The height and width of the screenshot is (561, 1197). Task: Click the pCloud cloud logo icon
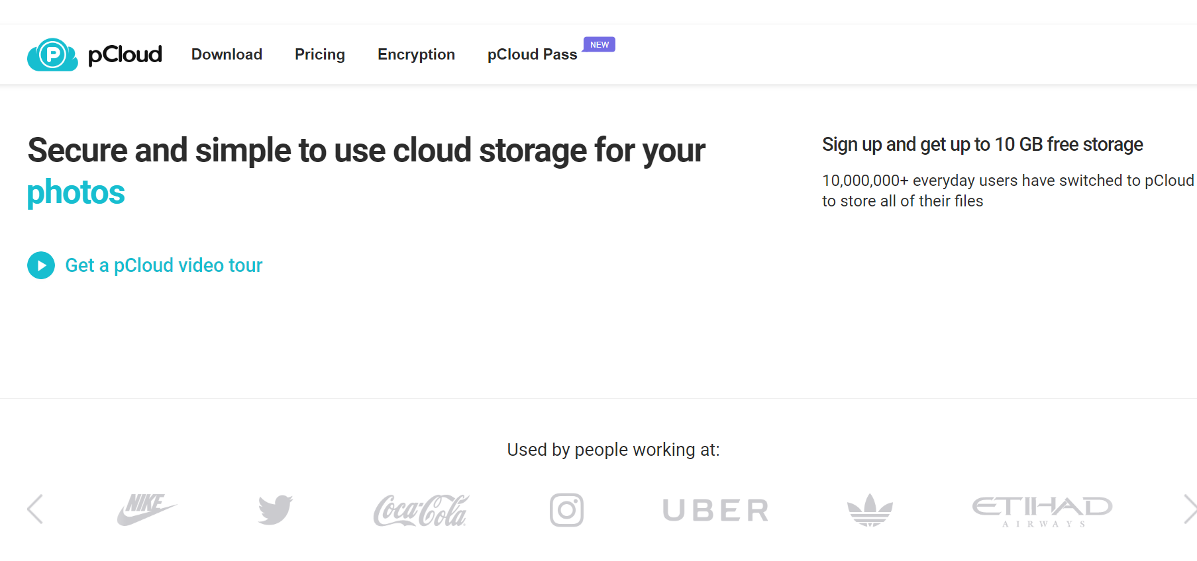tap(52, 54)
